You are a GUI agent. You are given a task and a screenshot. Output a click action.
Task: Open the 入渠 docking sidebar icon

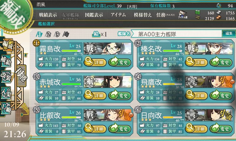pyautogui.click(x=6, y=93)
